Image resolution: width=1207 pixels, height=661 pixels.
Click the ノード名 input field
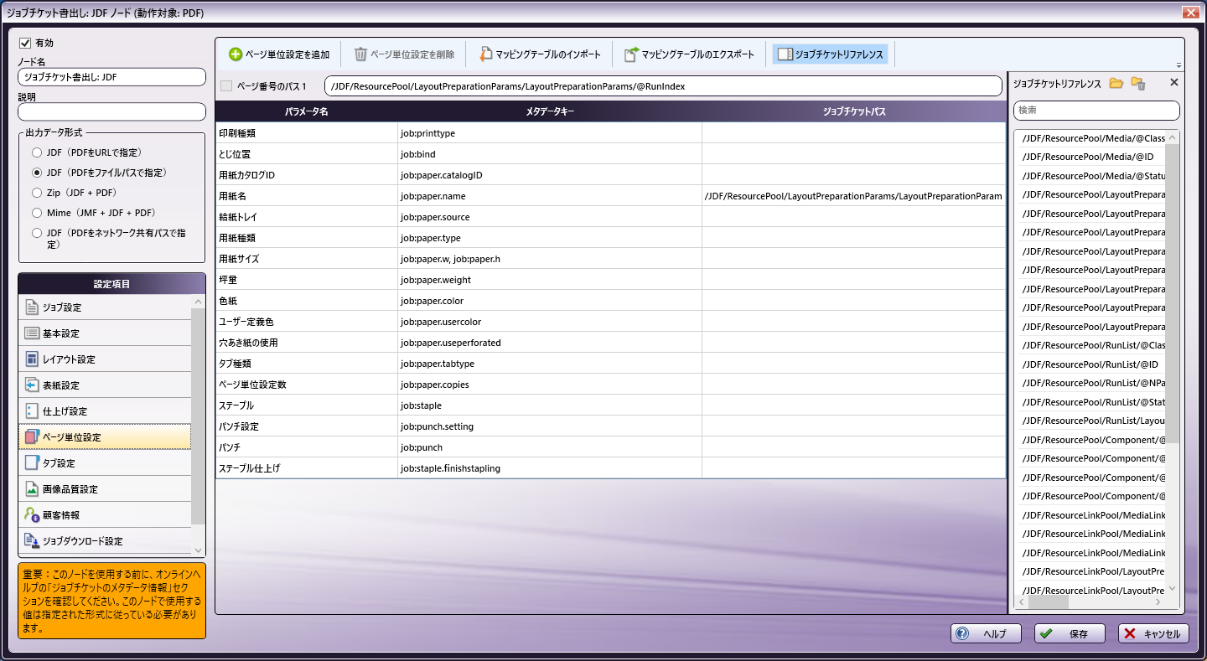tap(111, 77)
